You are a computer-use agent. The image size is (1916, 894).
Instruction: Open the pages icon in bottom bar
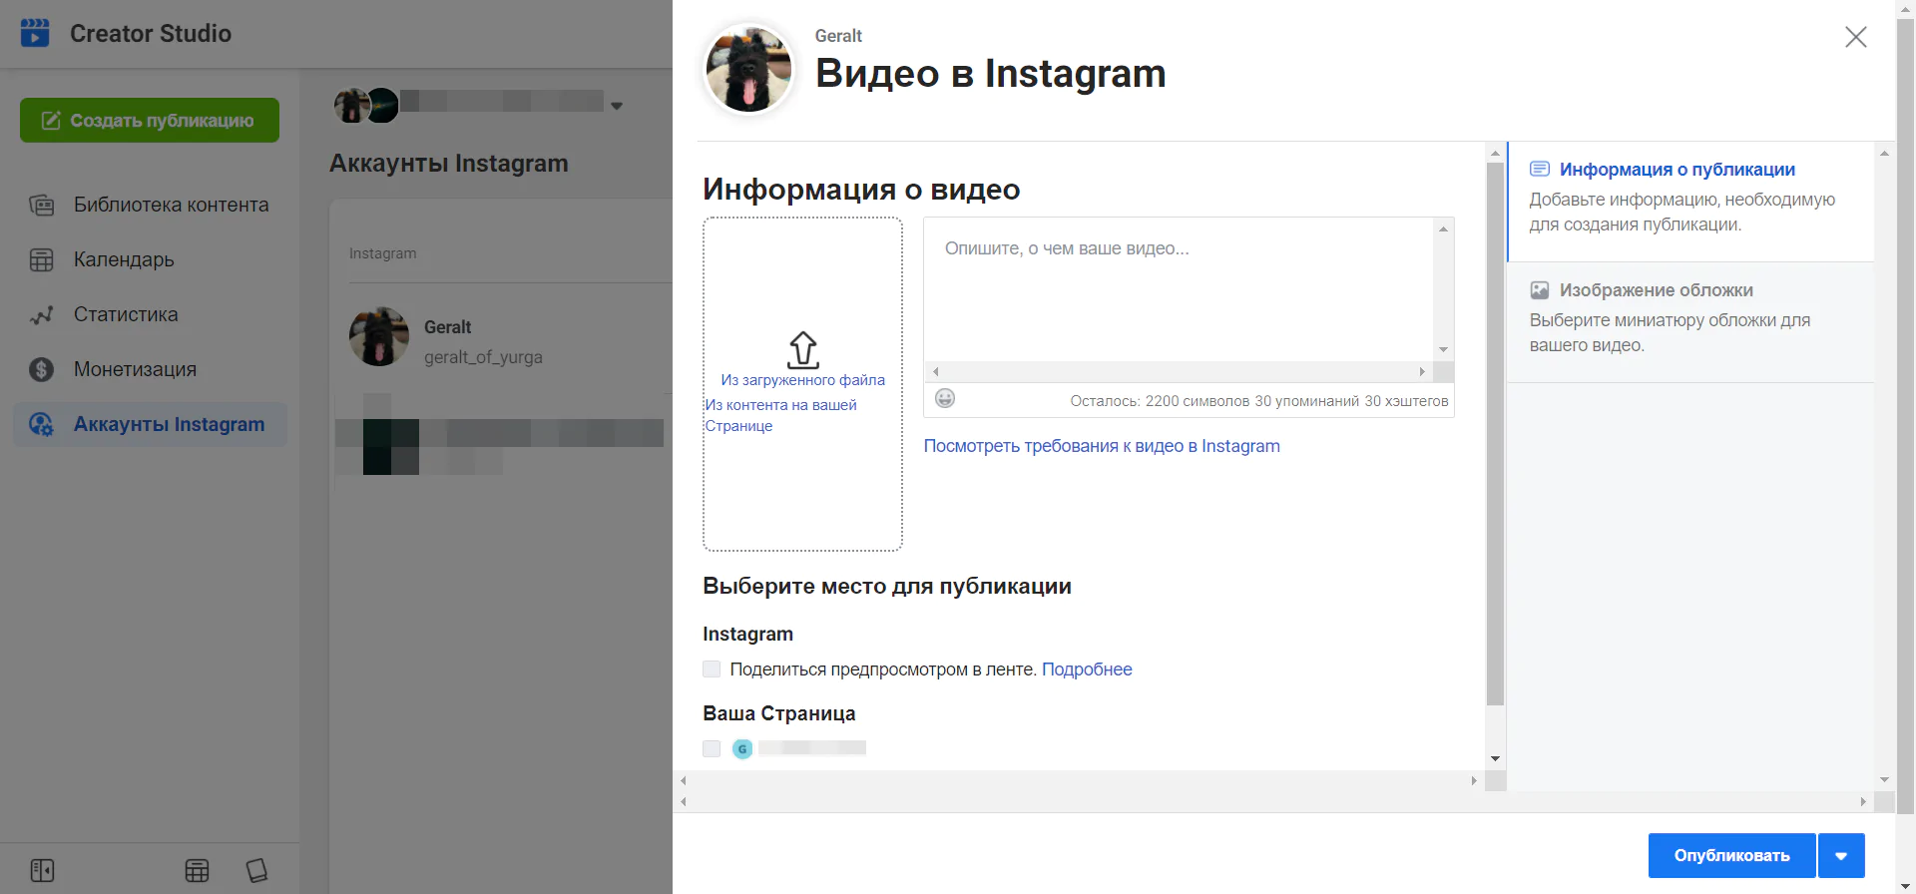coord(256,871)
